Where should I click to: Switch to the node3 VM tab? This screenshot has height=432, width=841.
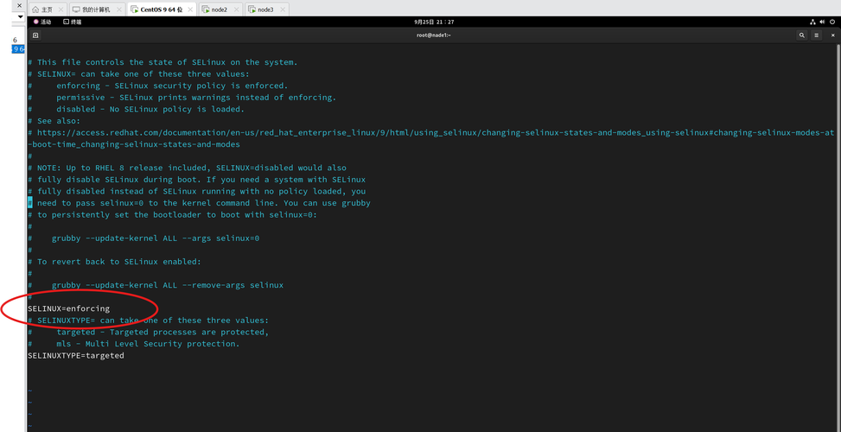pyautogui.click(x=261, y=10)
